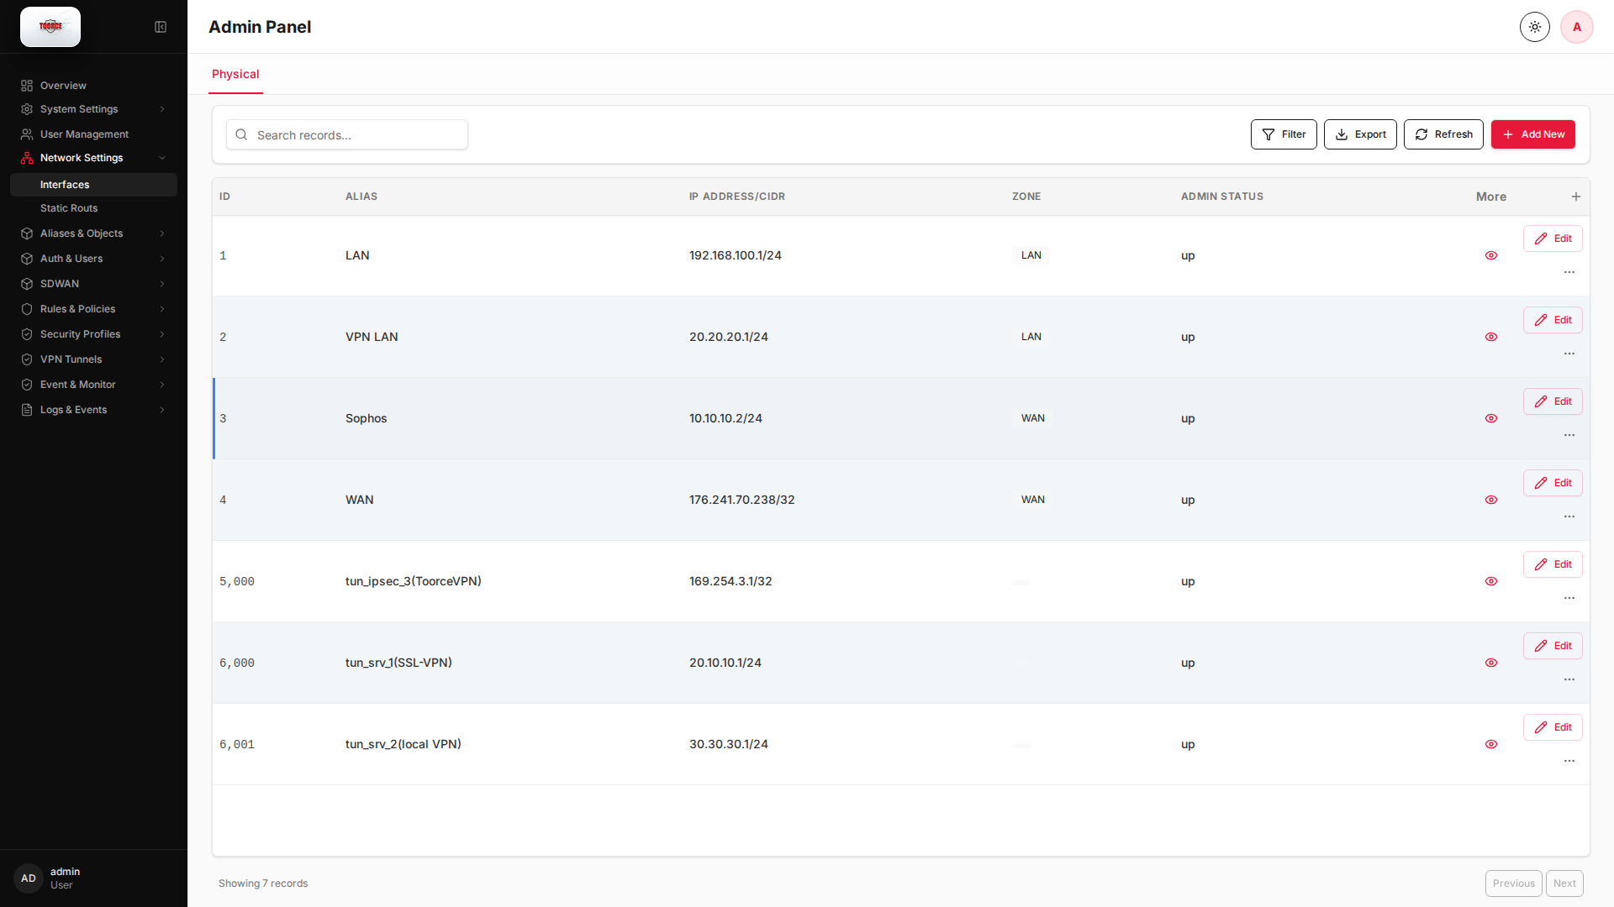The height and width of the screenshot is (907, 1614).
Task: Click the Rules & Policies shield icon
Action: click(x=27, y=309)
